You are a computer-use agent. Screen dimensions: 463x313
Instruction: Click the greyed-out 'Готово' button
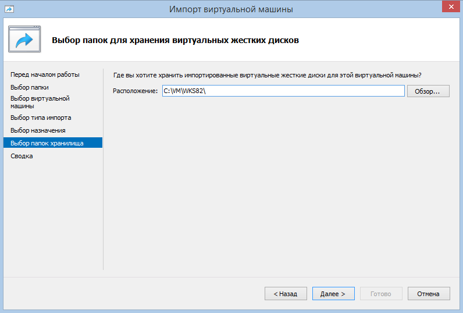(x=381, y=294)
